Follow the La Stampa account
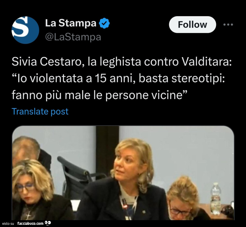The image size is (246, 227). point(192,25)
